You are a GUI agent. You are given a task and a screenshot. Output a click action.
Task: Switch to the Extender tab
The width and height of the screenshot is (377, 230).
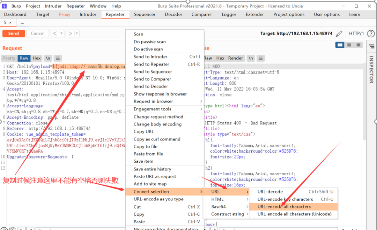click(x=254, y=14)
